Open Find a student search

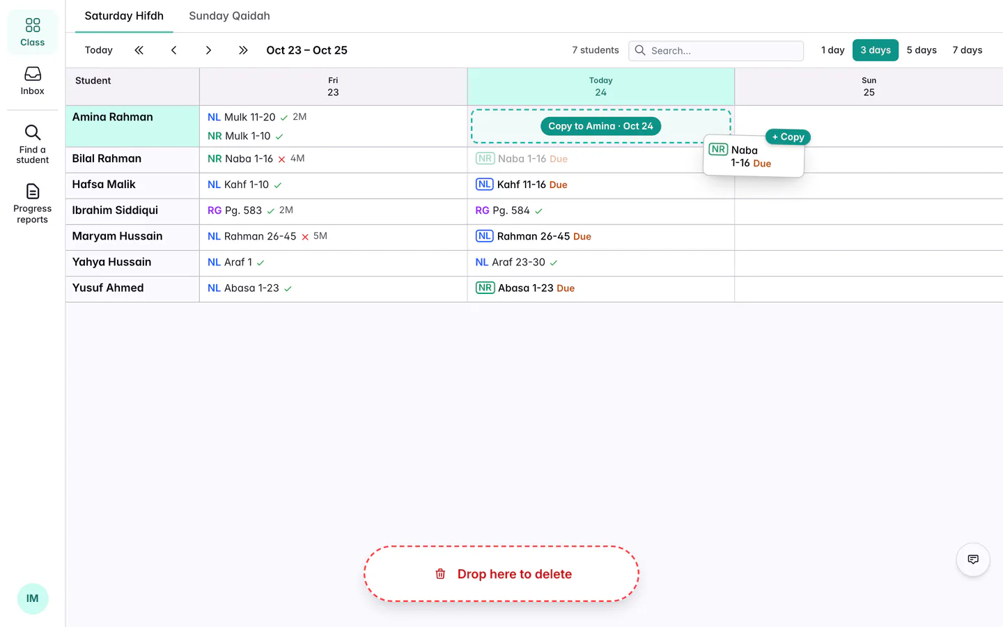(x=33, y=144)
